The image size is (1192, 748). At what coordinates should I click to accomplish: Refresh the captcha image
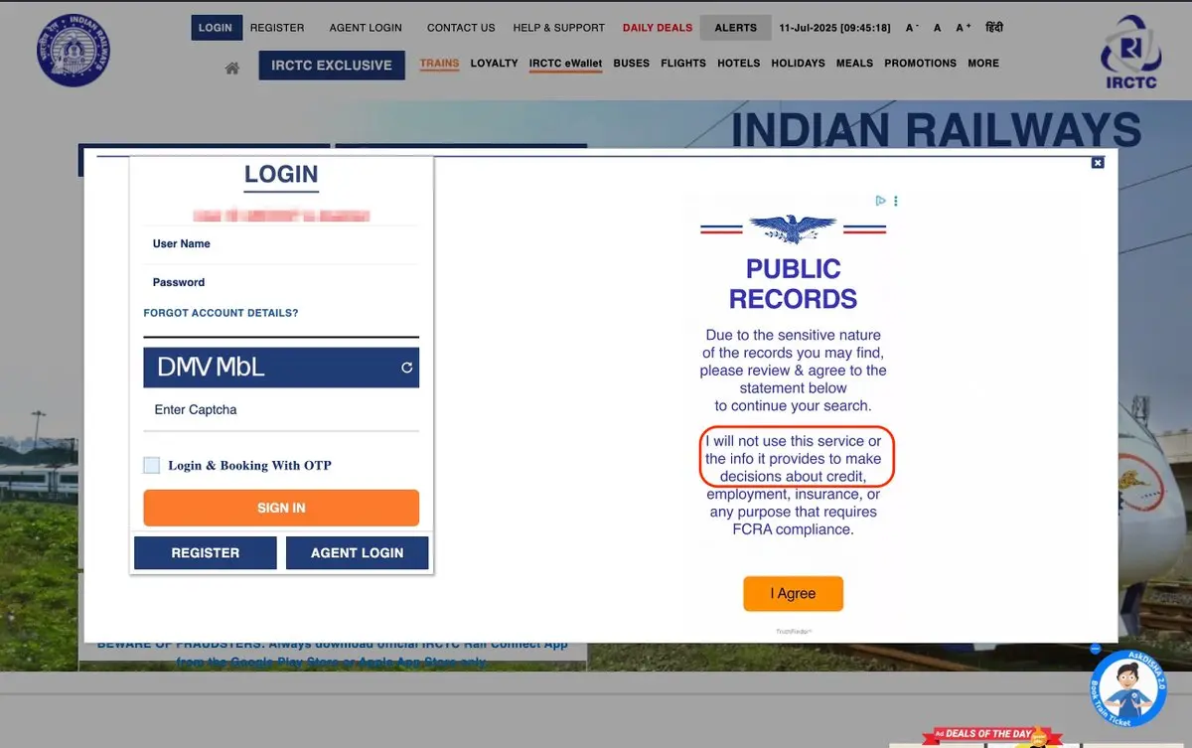(406, 368)
